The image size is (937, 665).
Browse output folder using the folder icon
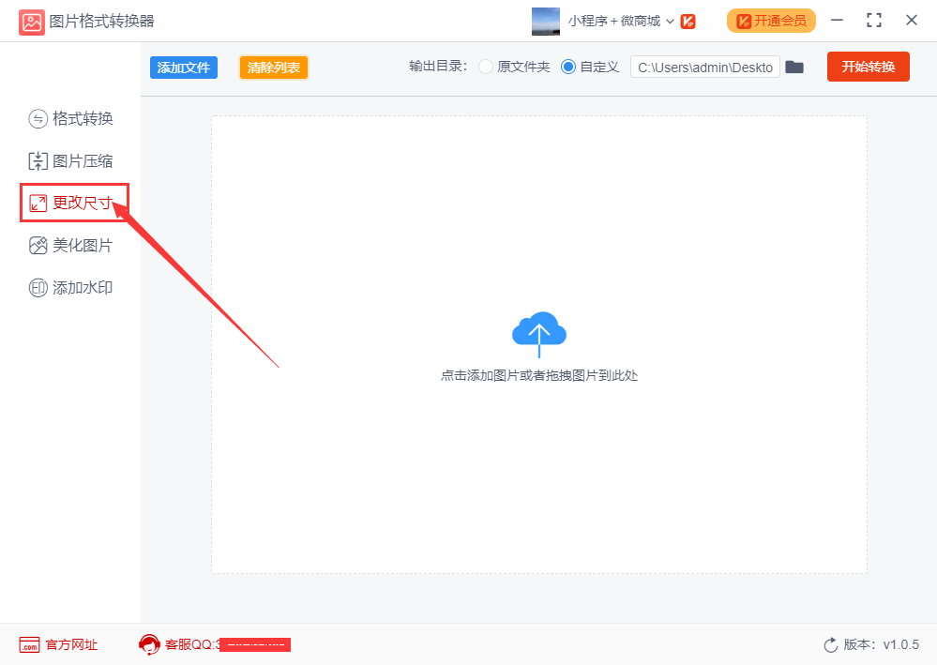pos(794,67)
